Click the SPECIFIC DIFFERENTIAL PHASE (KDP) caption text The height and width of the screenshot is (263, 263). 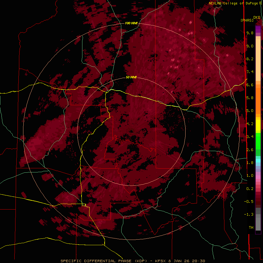(104, 261)
